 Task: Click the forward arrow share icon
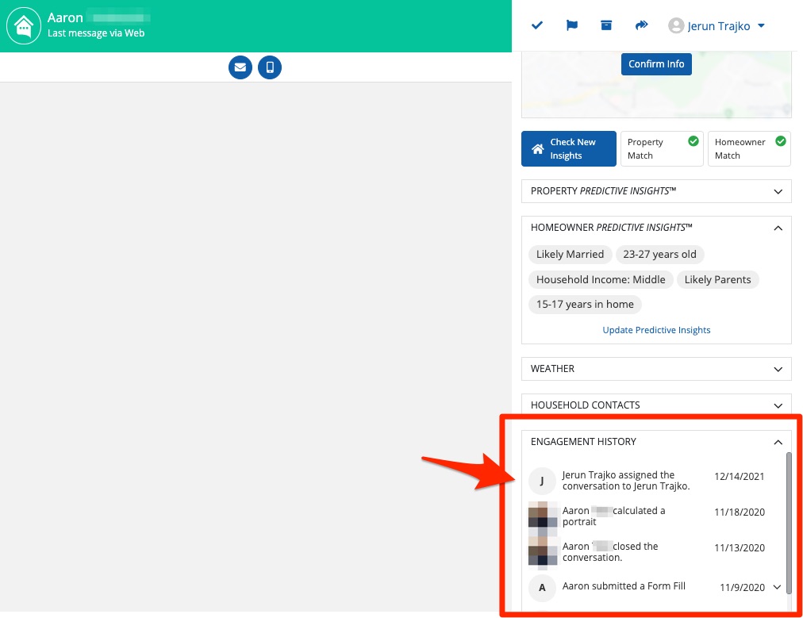[x=641, y=25]
